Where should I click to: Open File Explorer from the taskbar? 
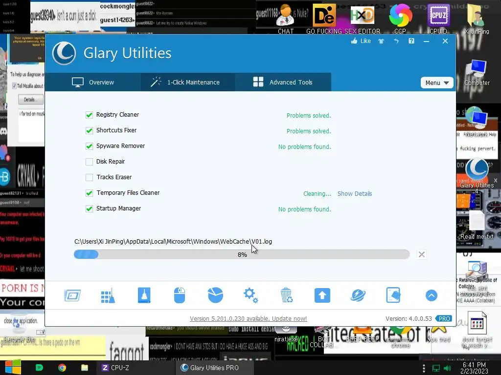click(x=85, y=368)
